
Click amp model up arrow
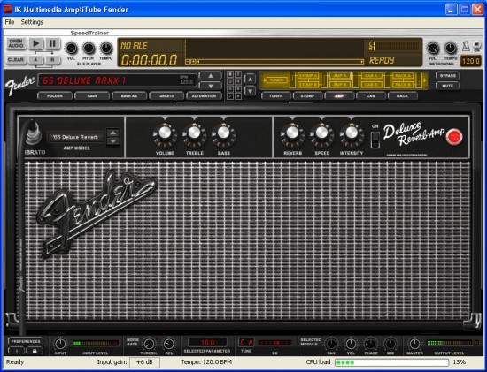pos(113,133)
